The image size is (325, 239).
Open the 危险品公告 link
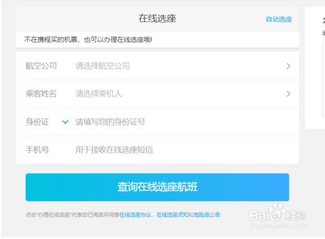pyautogui.click(x=207, y=215)
